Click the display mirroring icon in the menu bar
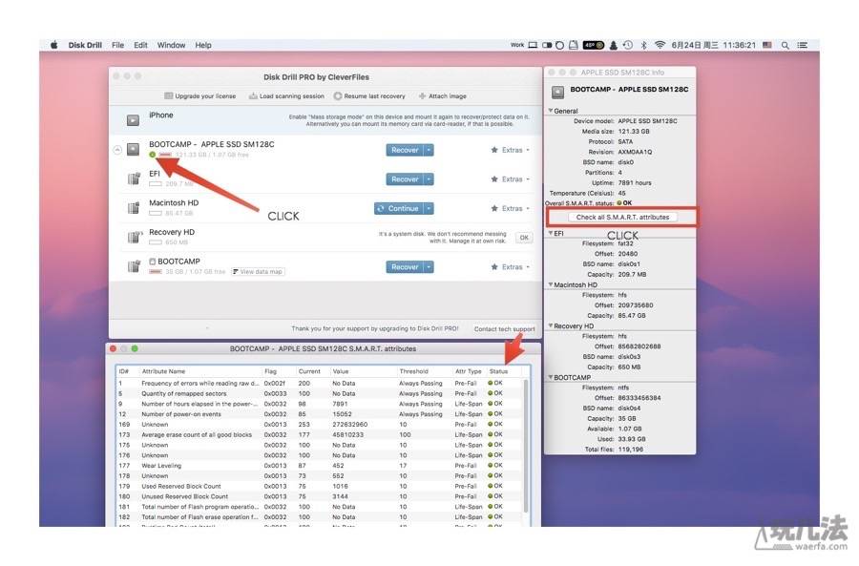Viewport: 859px width, 566px height. [x=533, y=45]
